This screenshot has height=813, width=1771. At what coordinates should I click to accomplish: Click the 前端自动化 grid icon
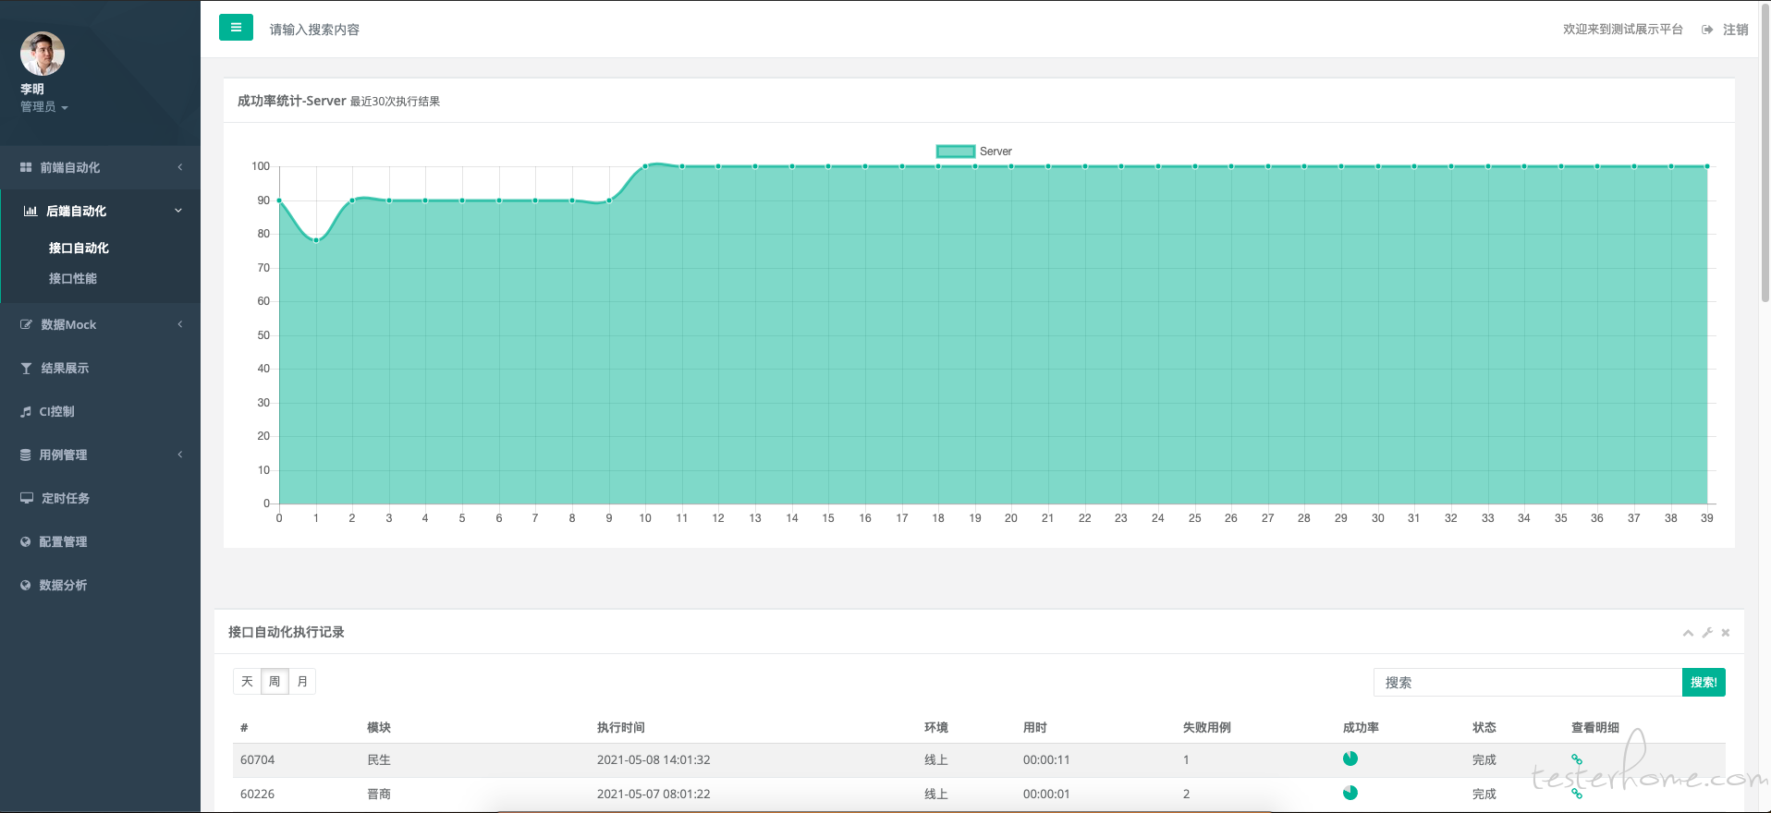coord(26,167)
